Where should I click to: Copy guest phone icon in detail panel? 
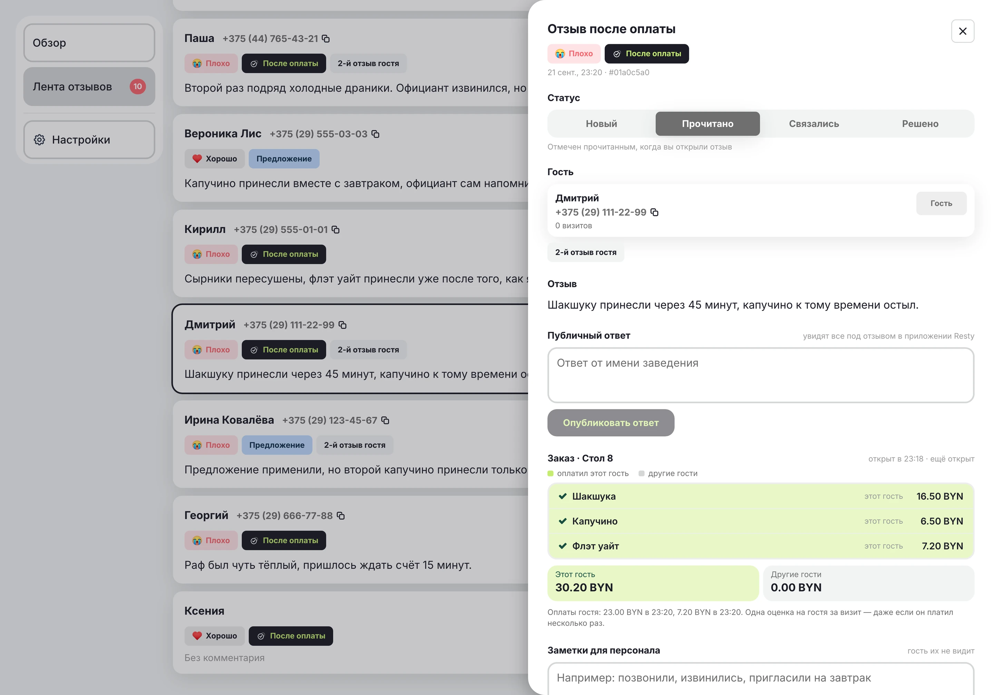tap(655, 212)
